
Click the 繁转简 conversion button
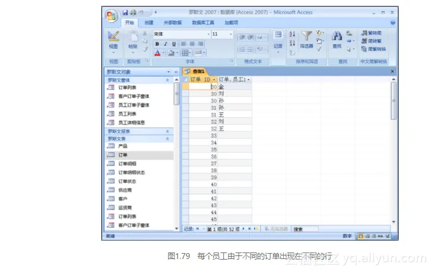tap(371, 33)
